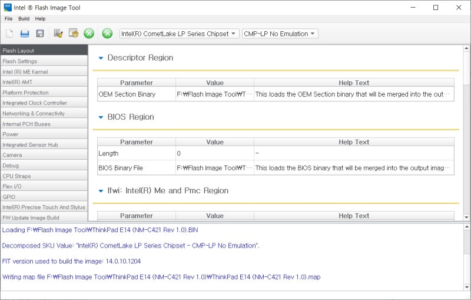
Task: Click the BIOS binary help text cell
Action: 354,168
